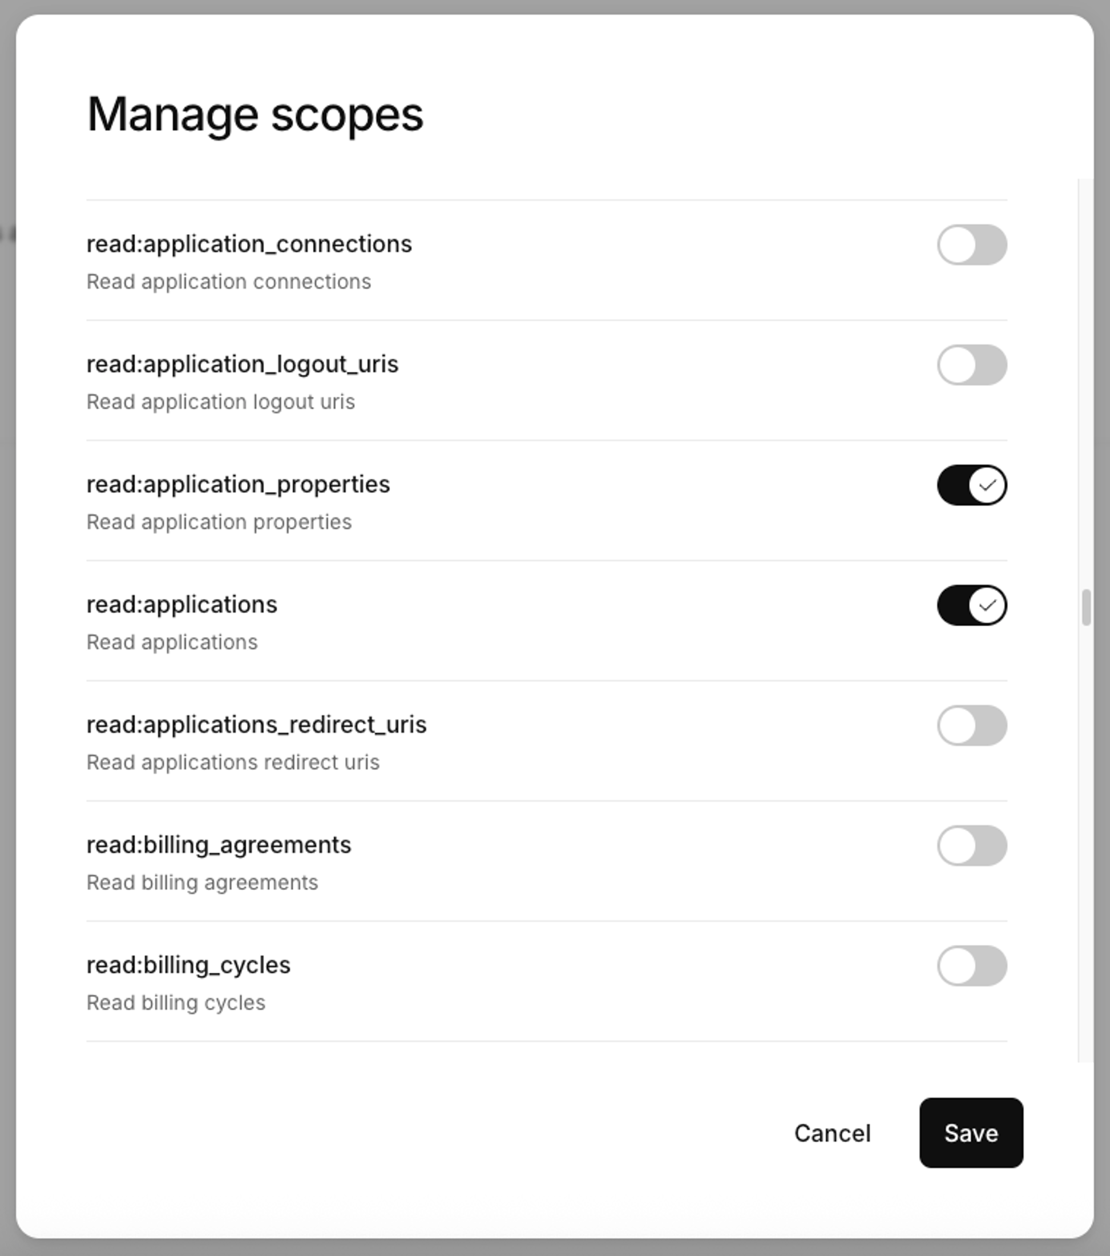The width and height of the screenshot is (1110, 1256).
Task: Disable the read:application_properties toggle
Action: click(971, 485)
